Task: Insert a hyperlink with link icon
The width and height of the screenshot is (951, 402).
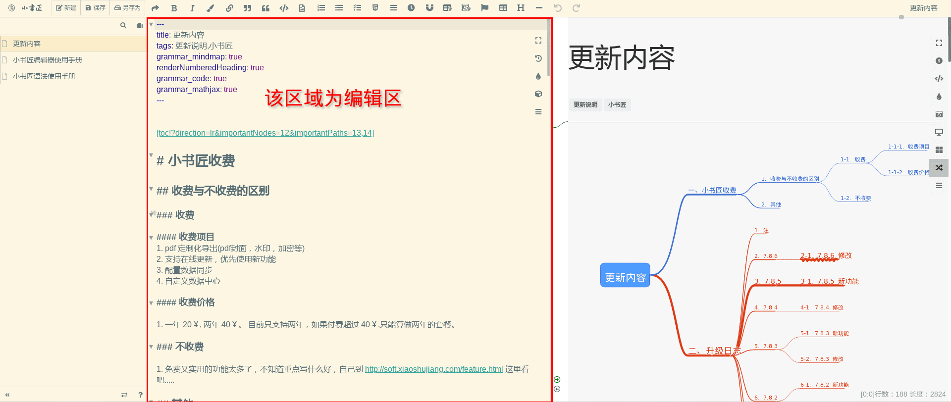Action: click(229, 8)
